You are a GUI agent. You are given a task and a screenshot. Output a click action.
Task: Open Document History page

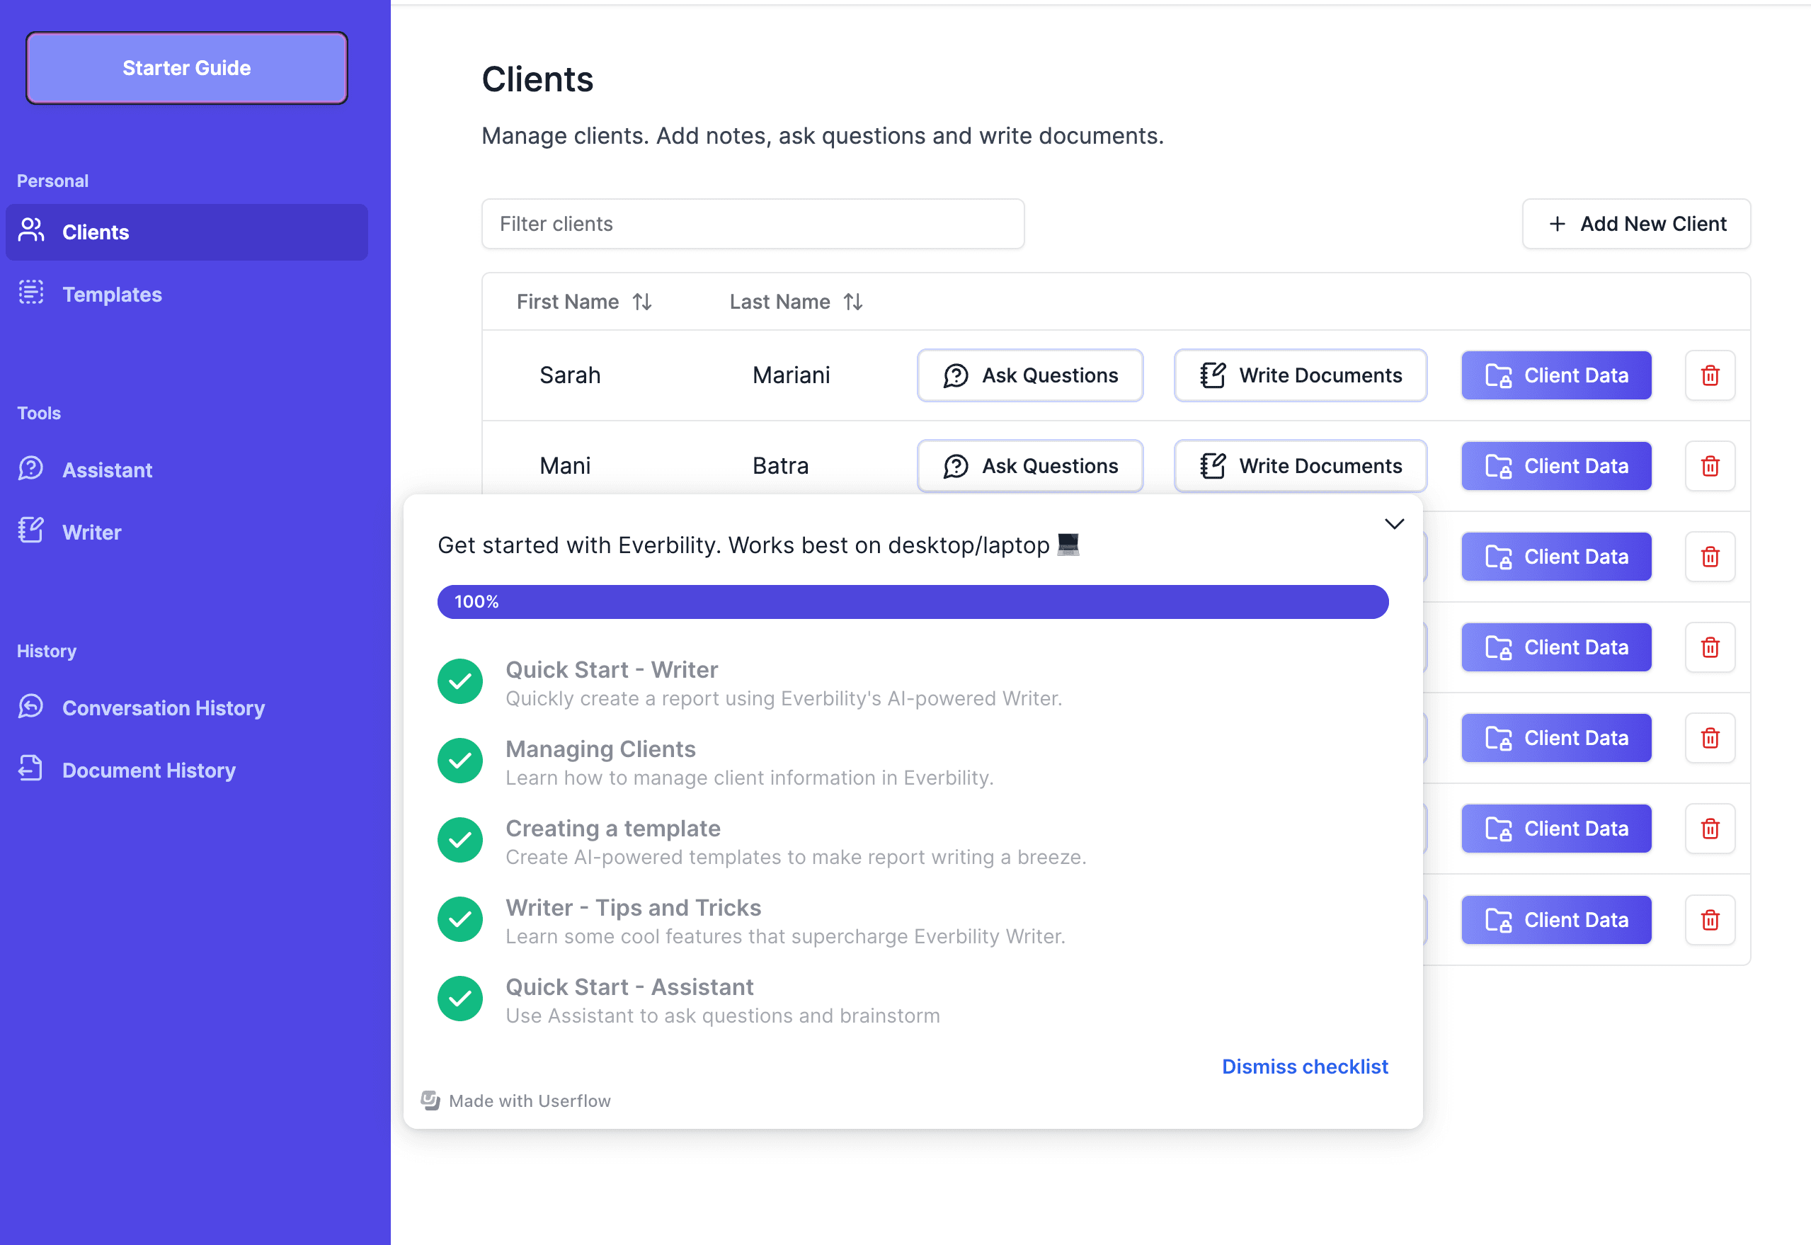click(x=149, y=771)
